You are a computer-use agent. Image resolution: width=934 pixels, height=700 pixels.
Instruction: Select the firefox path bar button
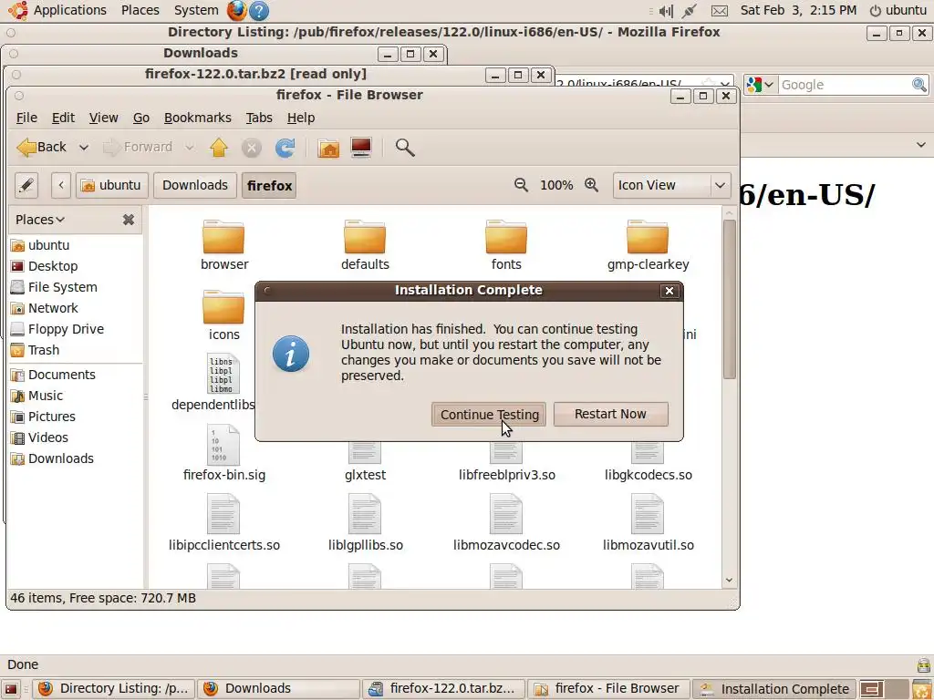tap(269, 186)
